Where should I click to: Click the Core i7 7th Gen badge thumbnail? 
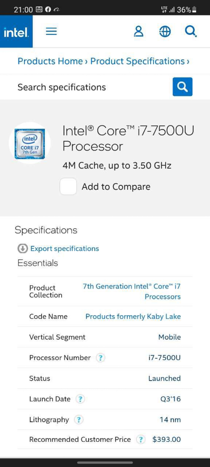coord(30,143)
